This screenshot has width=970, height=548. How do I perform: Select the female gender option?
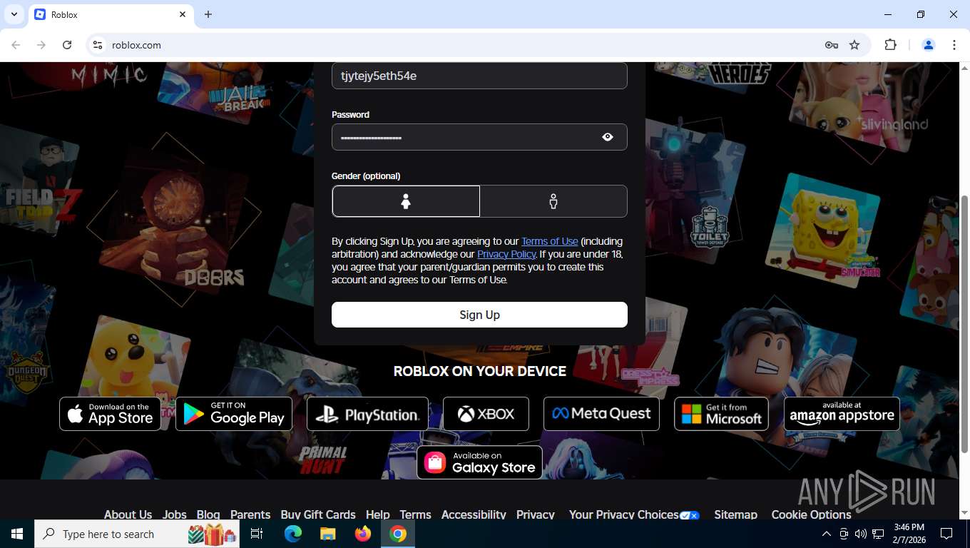[x=406, y=201]
